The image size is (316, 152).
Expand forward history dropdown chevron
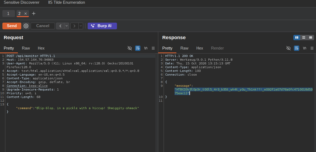81,26
